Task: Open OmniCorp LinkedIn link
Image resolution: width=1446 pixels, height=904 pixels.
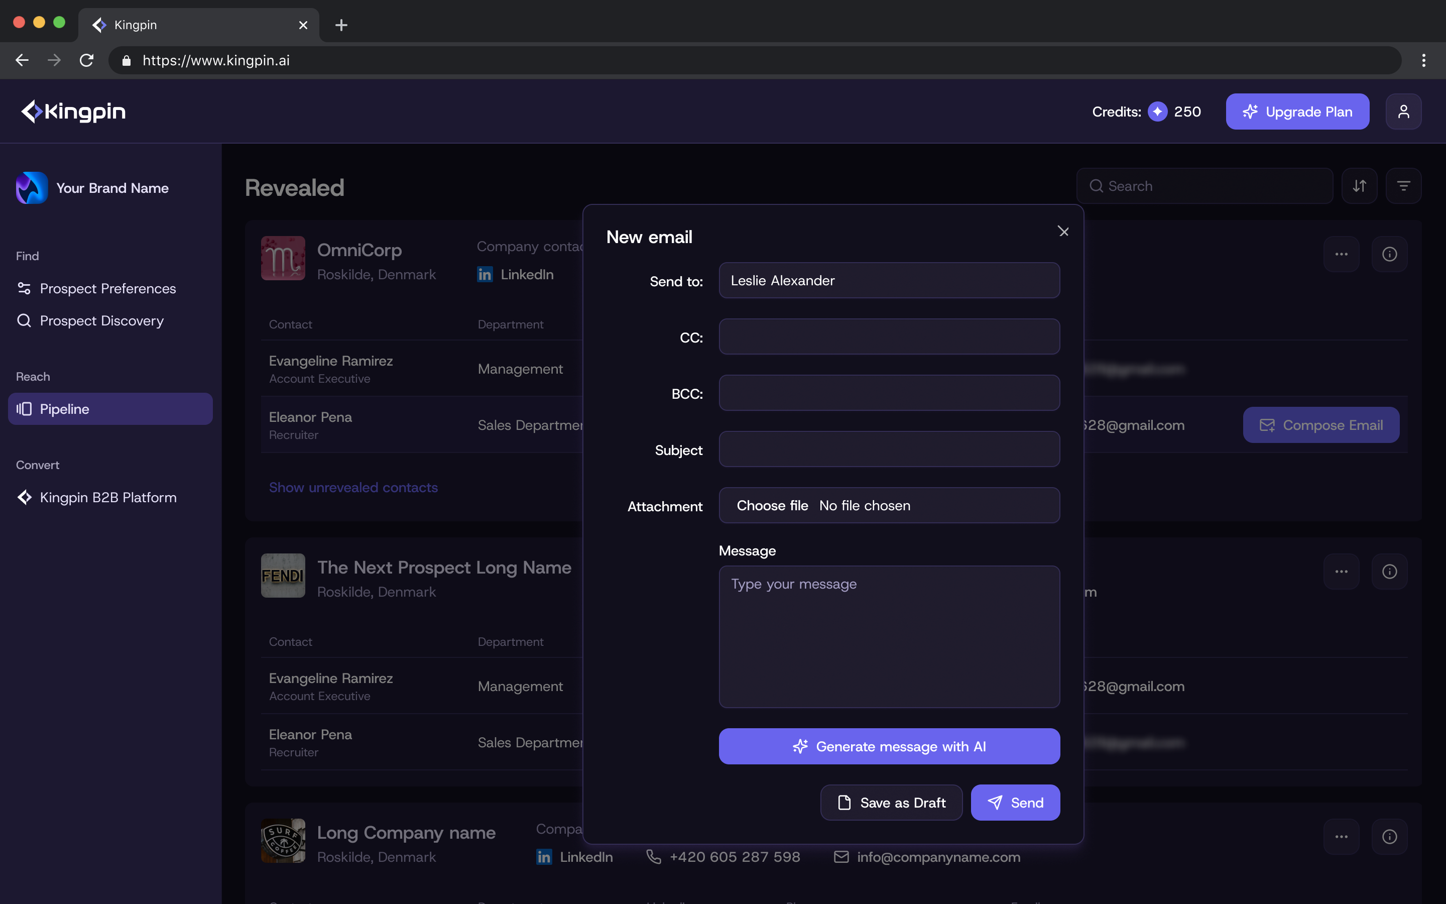Action: coord(515,274)
